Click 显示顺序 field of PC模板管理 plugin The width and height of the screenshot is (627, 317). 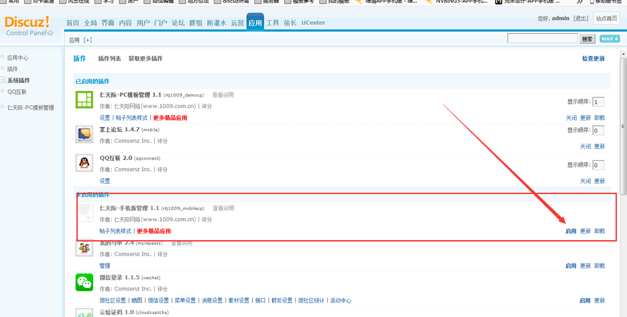(598, 102)
